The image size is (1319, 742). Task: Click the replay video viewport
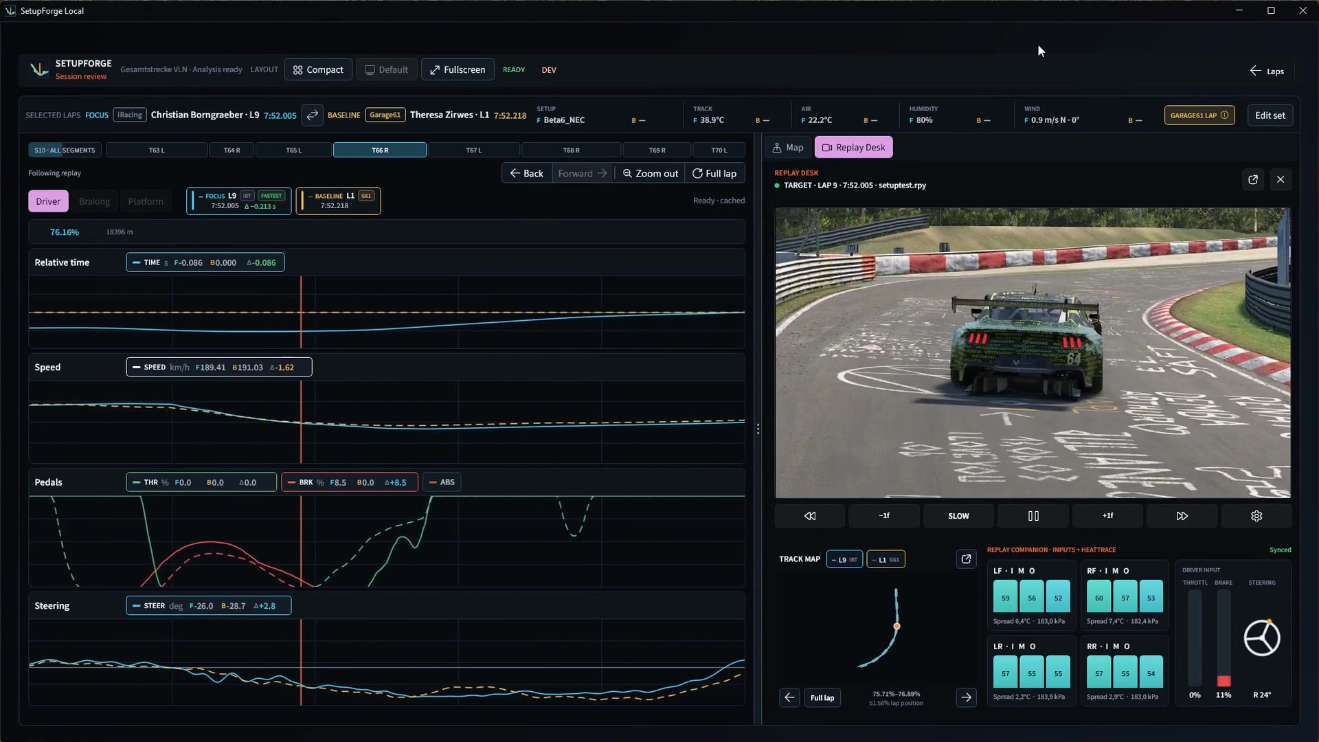point(1033,353)
